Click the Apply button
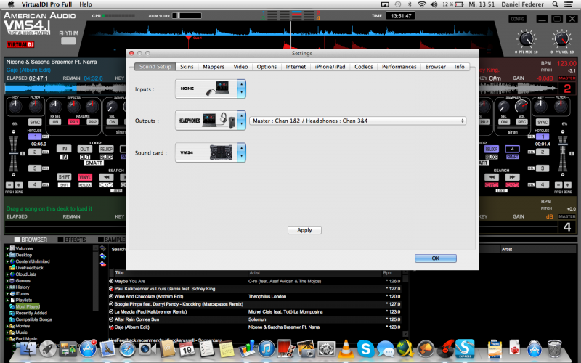Viewport: 581px width, 363px height. pyautogui.click(x=304, y=230)
